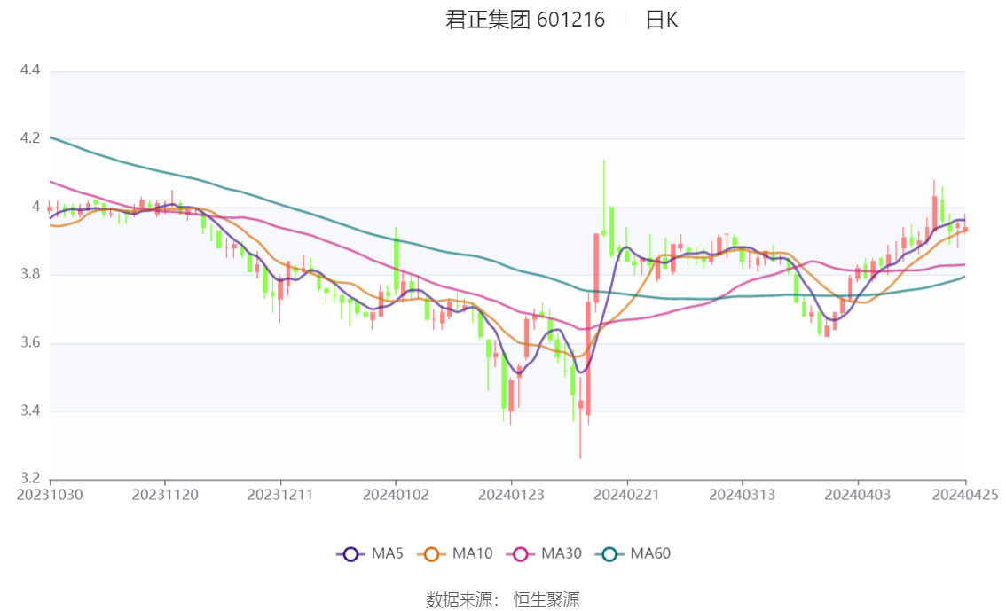
Task: Click the x-axis date label 20240102
Action: (x=396, y=495)
